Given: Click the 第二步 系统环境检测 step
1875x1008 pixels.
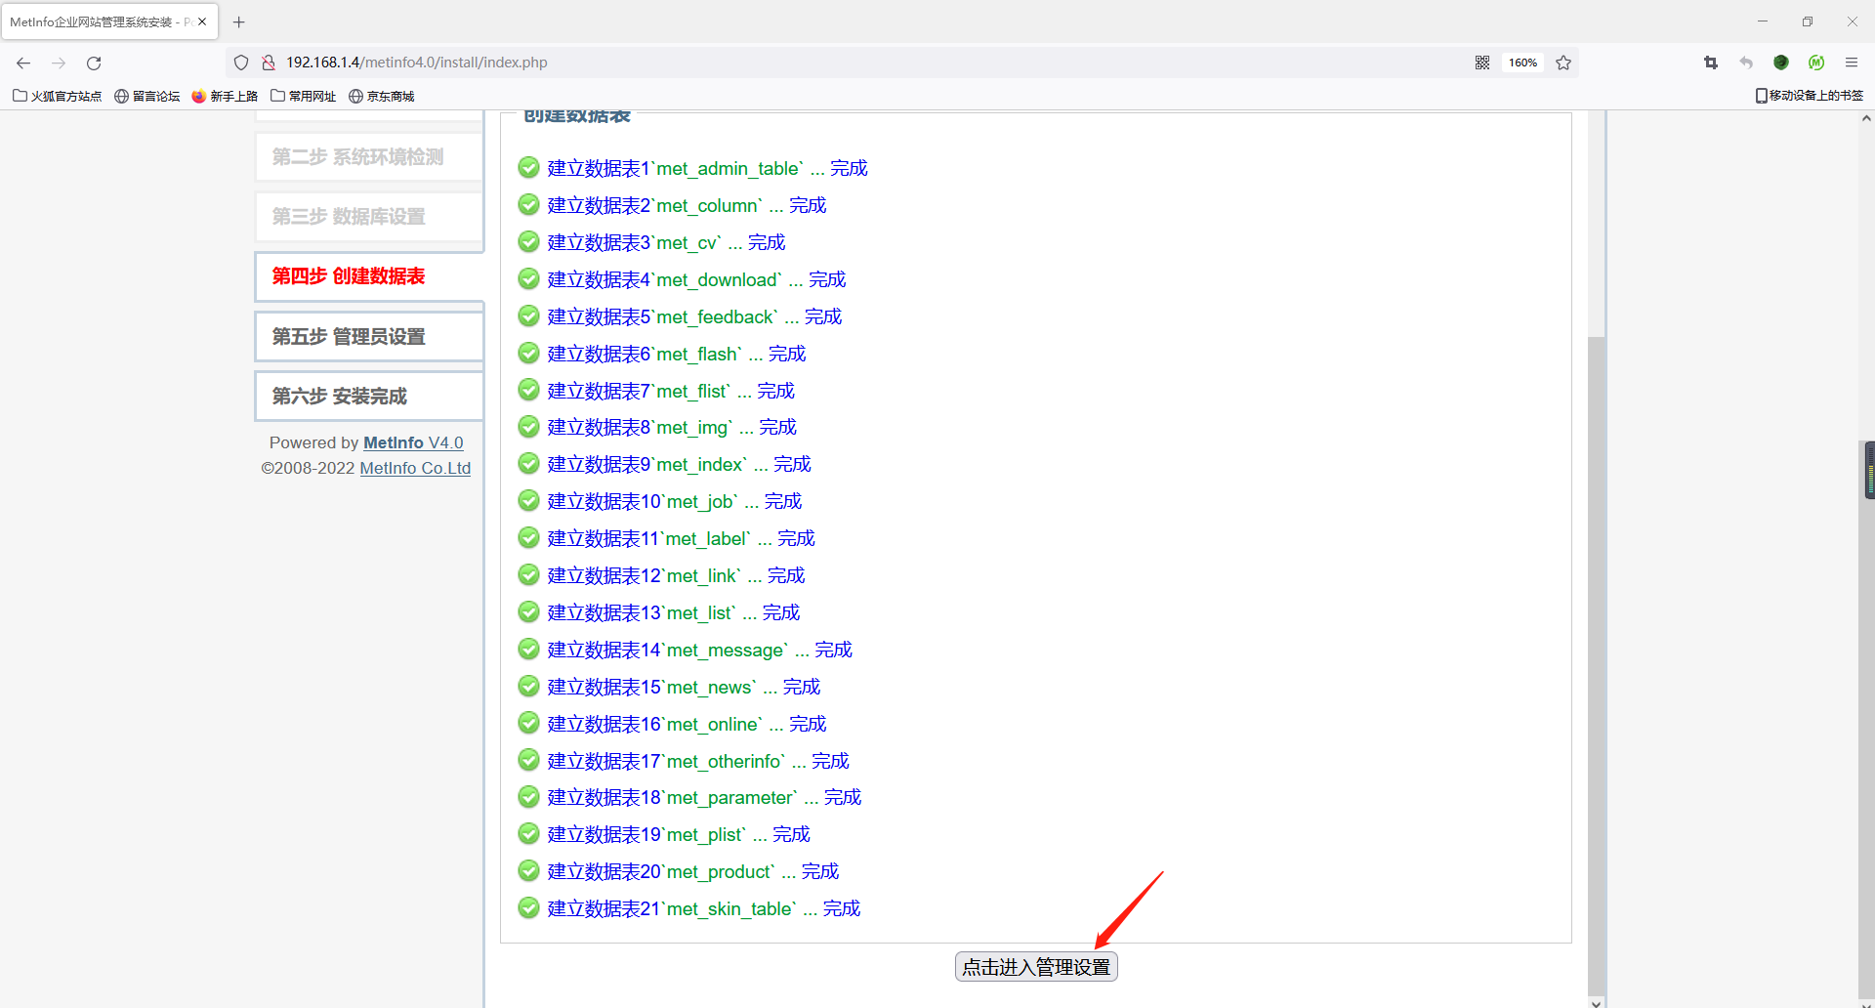Looking at the screenshot, I should 369,157.
